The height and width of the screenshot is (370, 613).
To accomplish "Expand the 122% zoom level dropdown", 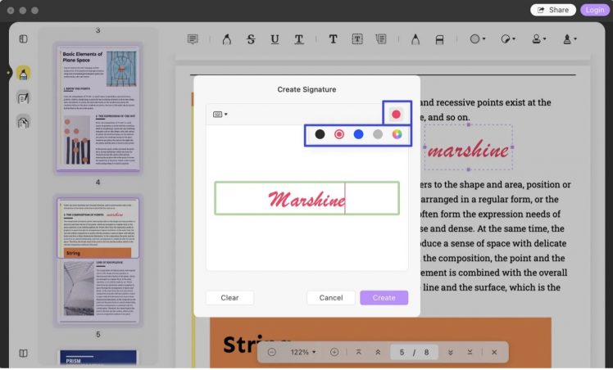I will (x=302, y=352).
